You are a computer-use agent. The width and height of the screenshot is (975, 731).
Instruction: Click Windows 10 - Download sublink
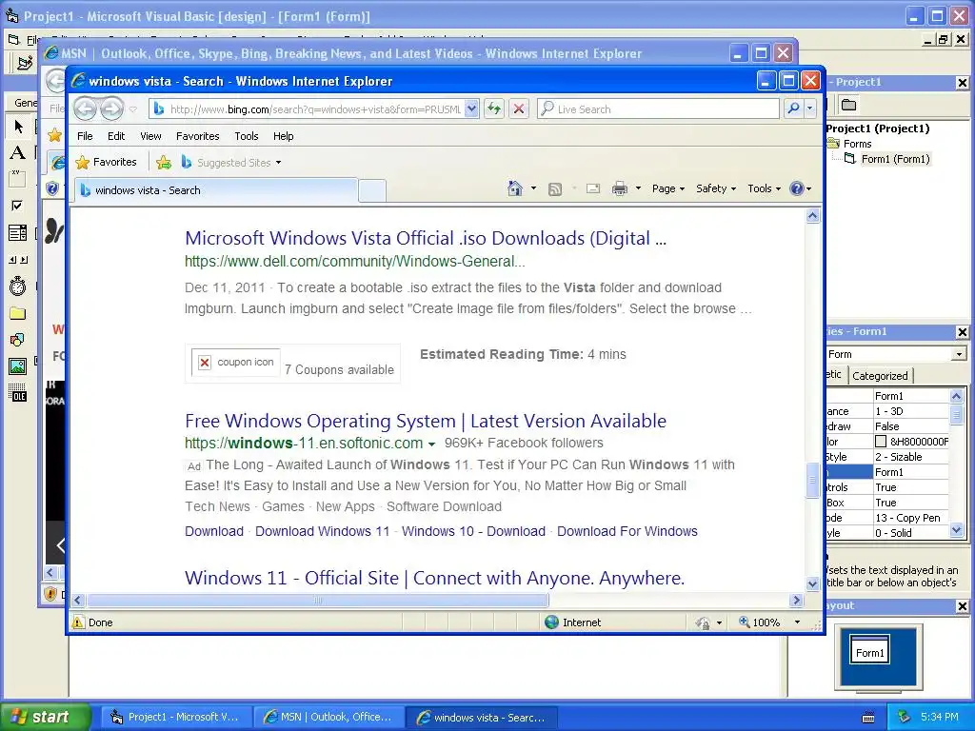coord(473,531)
